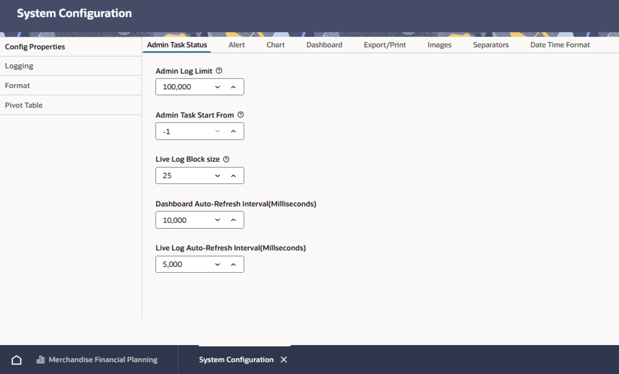
Task: Open the Date Time Format tab
Action: (560, 45)
